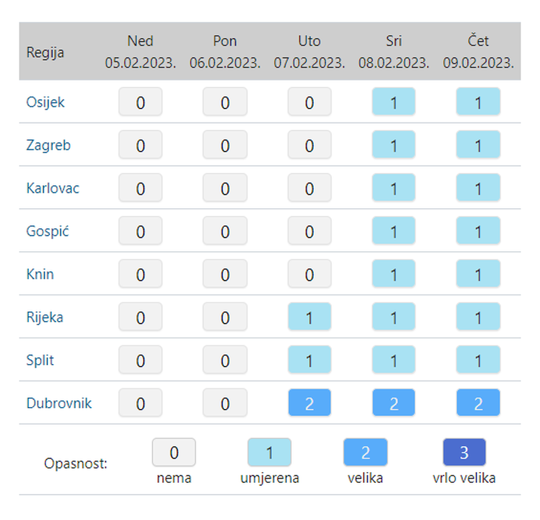
Task: Click the legend swatch 1 'umjerena'
Action: coord(269,452)
